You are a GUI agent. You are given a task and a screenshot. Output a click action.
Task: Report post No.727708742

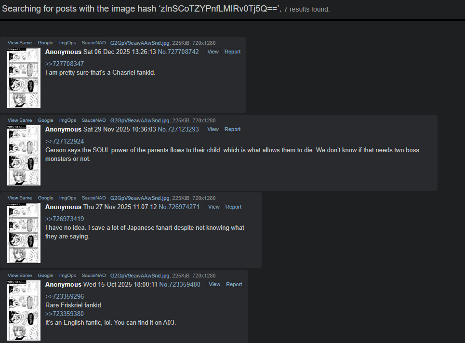(232, 52)
